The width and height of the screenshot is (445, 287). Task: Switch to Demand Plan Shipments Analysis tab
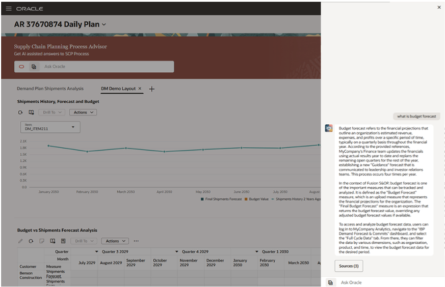click(50, 89)
